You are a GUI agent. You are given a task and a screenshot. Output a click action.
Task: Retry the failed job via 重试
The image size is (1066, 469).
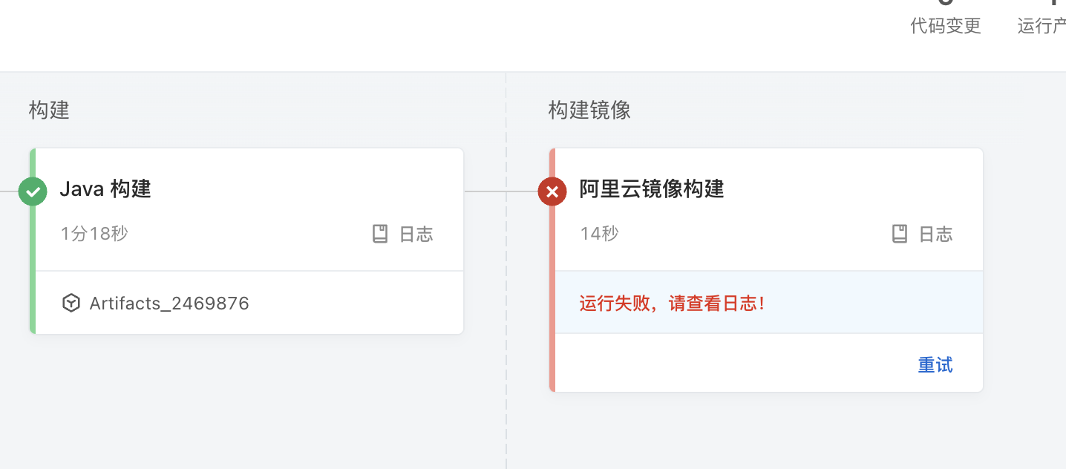935,365
